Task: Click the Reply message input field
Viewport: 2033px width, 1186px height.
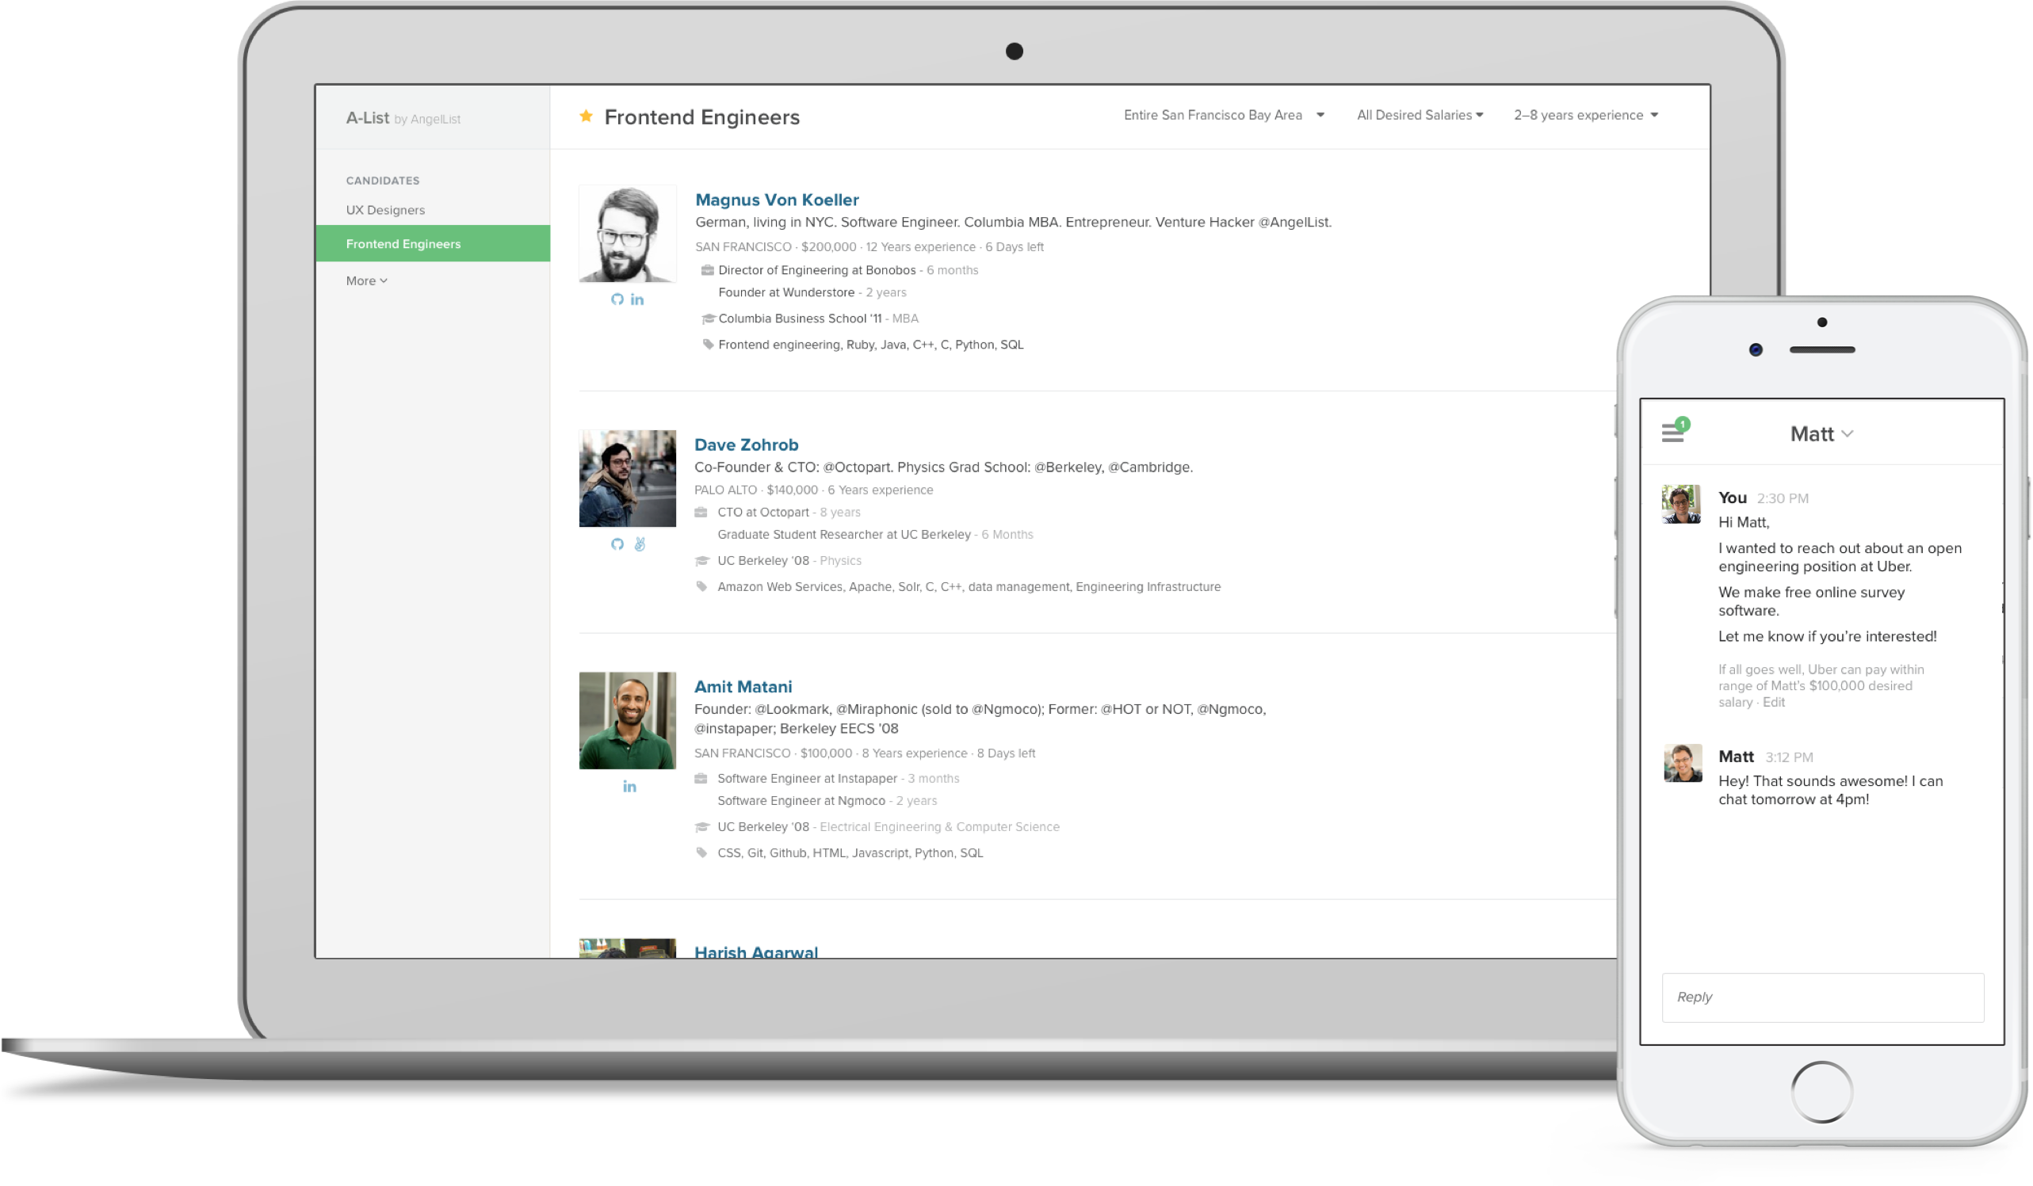Action: pyautogui.click(x=1821, y=997)
